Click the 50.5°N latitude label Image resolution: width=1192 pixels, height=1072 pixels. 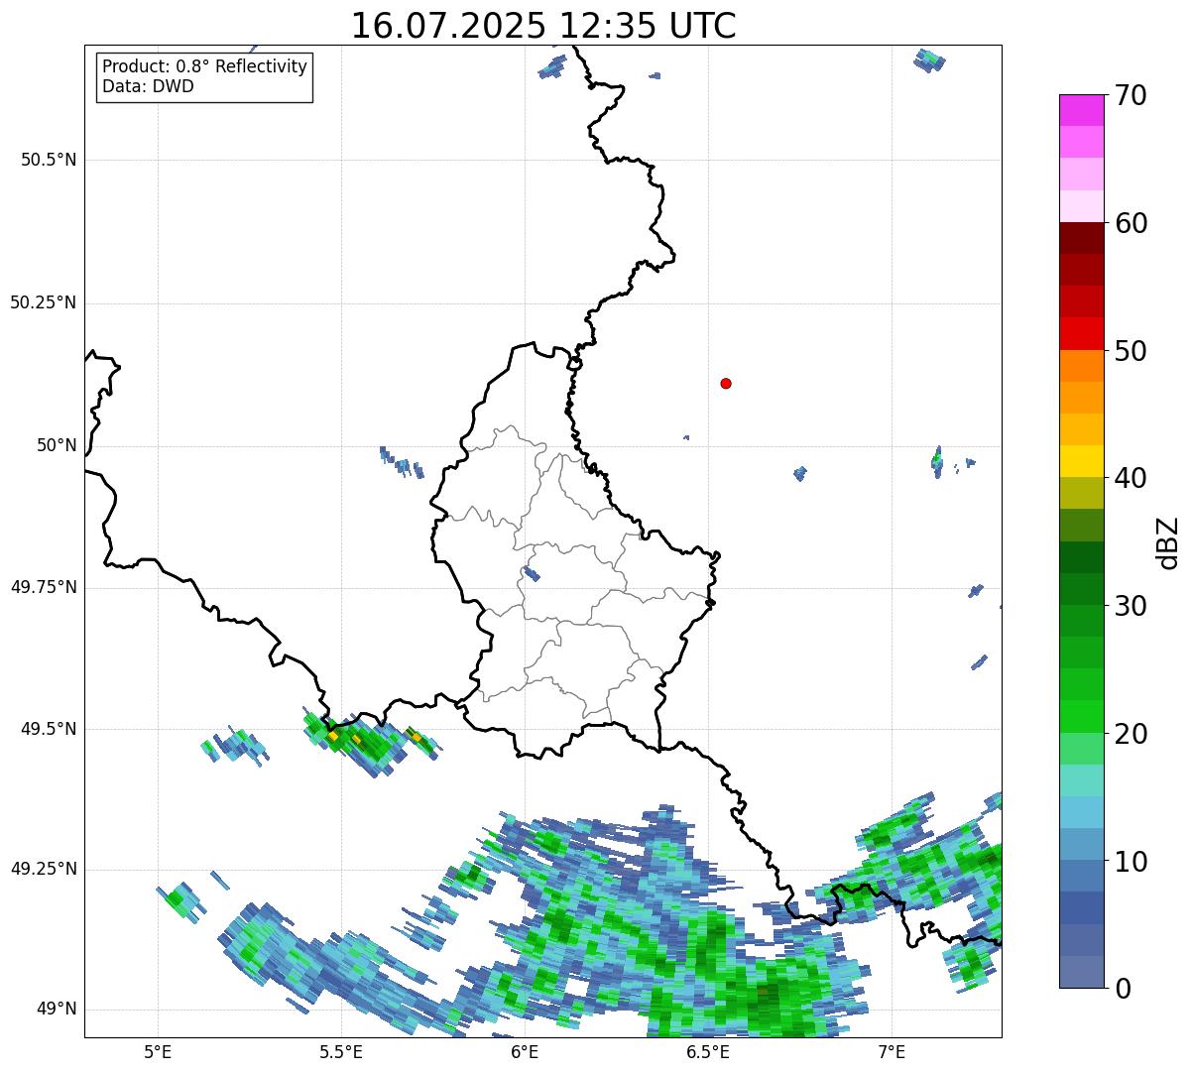pyautogui.click(x=49, y=160)
